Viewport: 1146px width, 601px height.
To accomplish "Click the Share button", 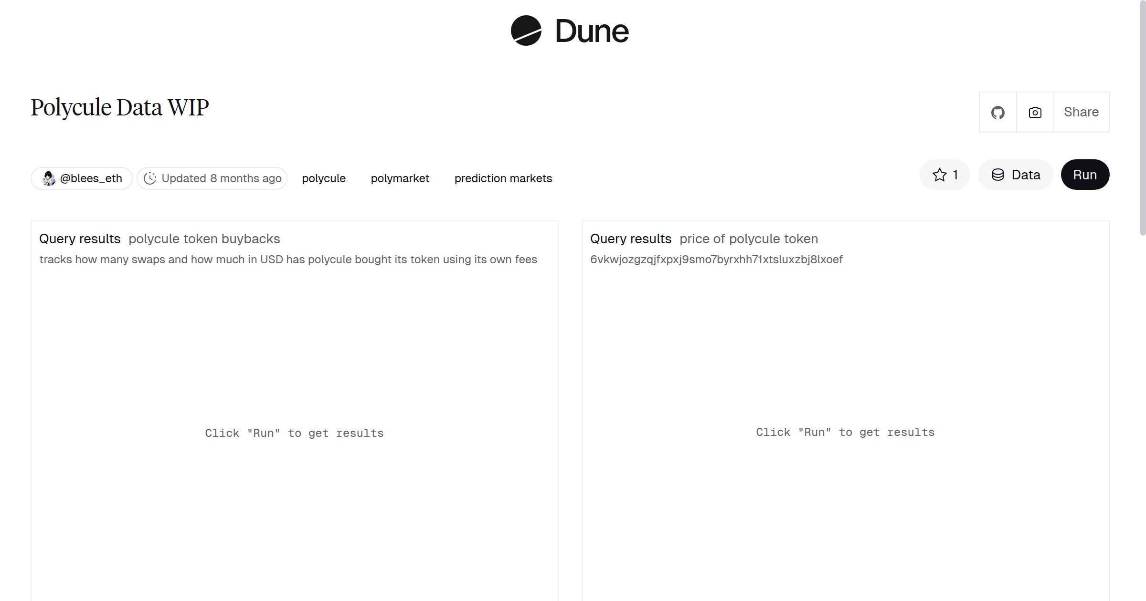I will (1081, 112).
